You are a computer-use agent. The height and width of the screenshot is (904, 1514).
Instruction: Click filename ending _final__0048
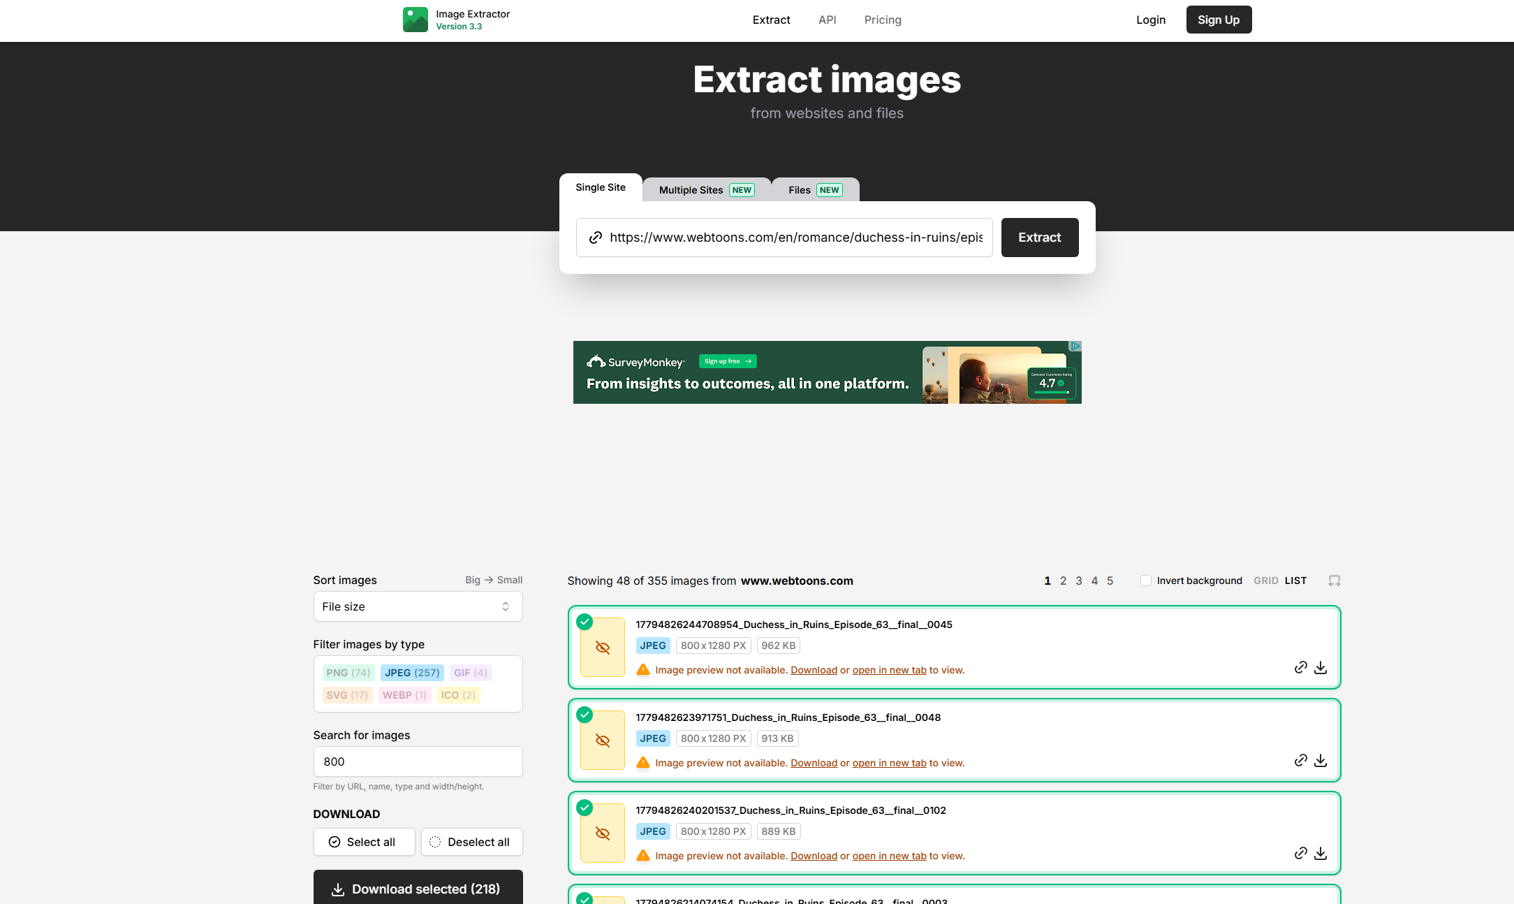788,717
